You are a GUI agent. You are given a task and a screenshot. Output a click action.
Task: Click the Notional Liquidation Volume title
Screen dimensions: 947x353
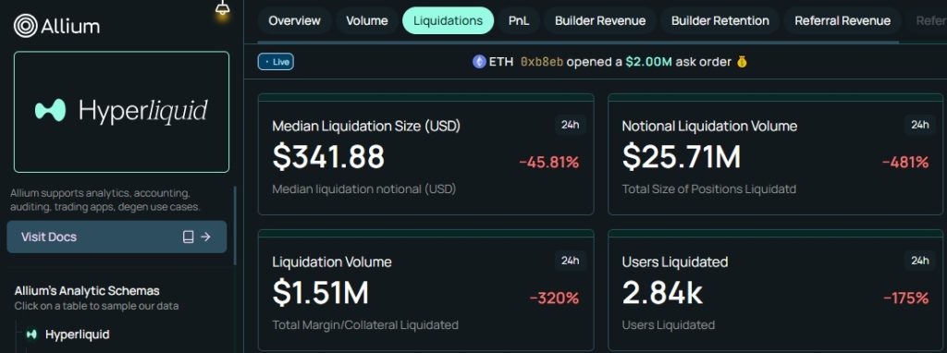709,126
